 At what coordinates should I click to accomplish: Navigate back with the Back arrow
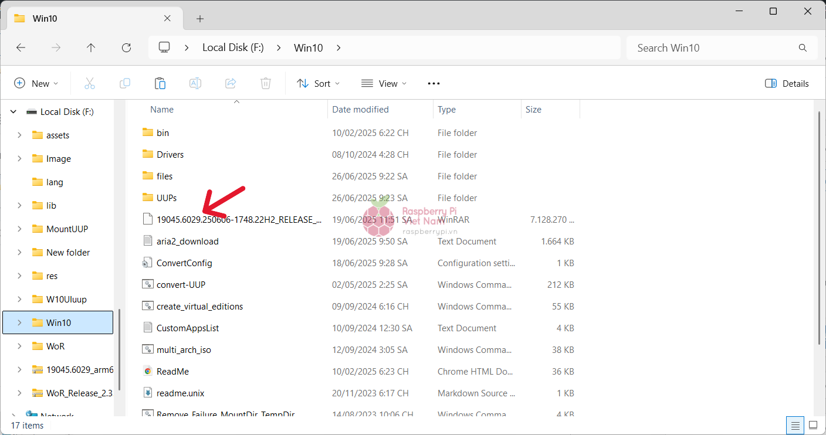[x=21, y=48]
